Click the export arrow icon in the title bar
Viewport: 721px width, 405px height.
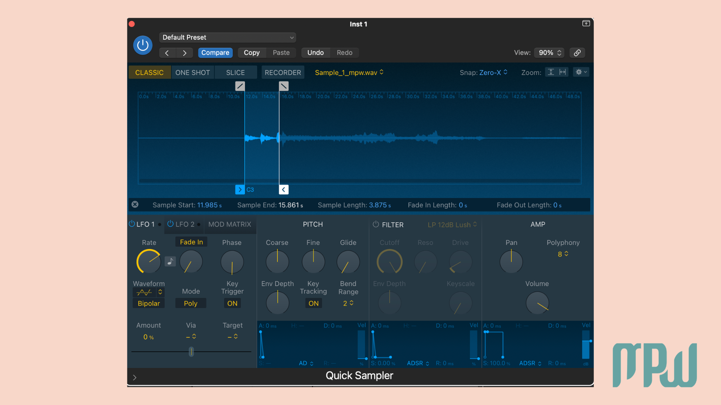click(585, 23)
